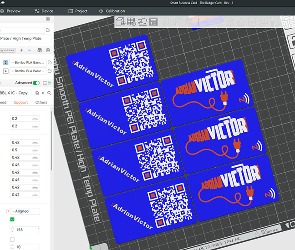The width and height of the screenshot is (295, 250).
Task: Click the settings panel vertical scrollbar
Action: [x=51, y=141]
